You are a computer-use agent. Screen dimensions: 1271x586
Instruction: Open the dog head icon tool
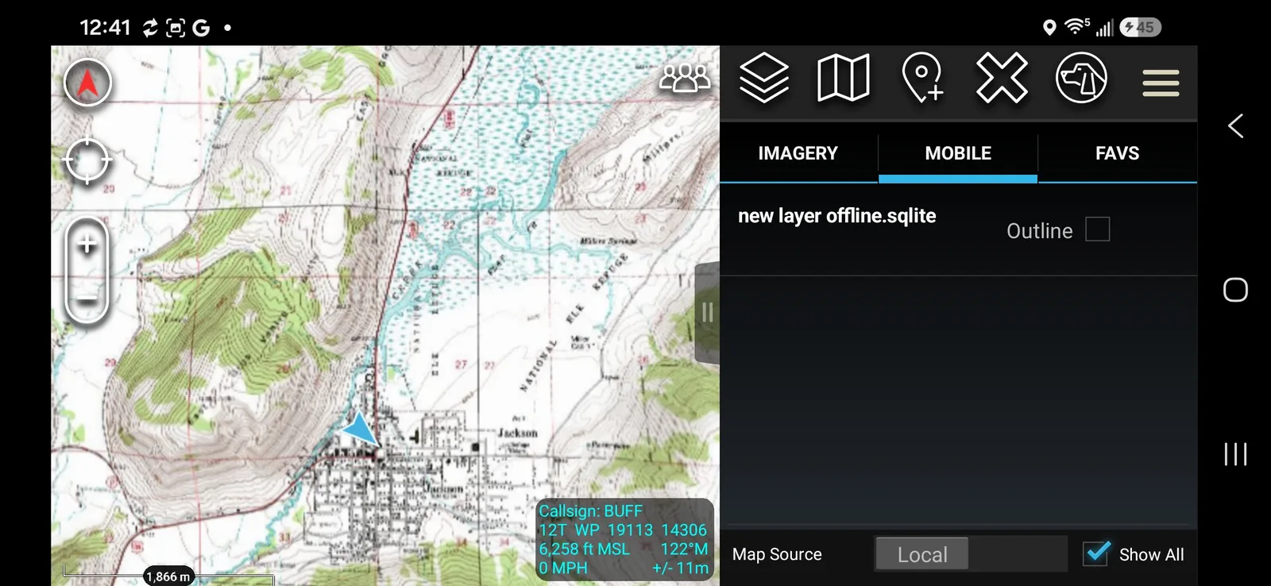(x=1081, y=78)
